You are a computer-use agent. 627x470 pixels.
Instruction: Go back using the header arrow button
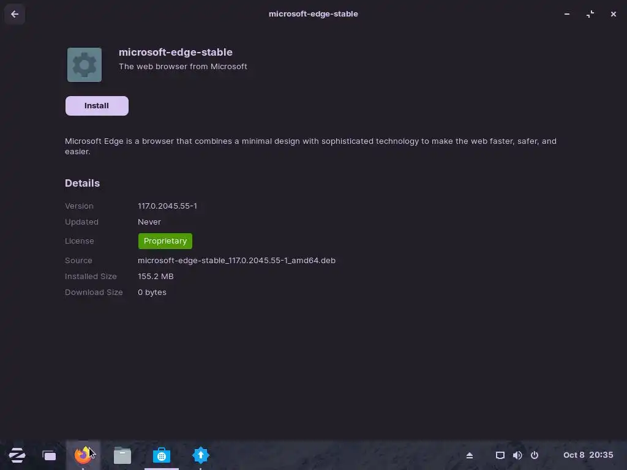(x=15, y=15)
